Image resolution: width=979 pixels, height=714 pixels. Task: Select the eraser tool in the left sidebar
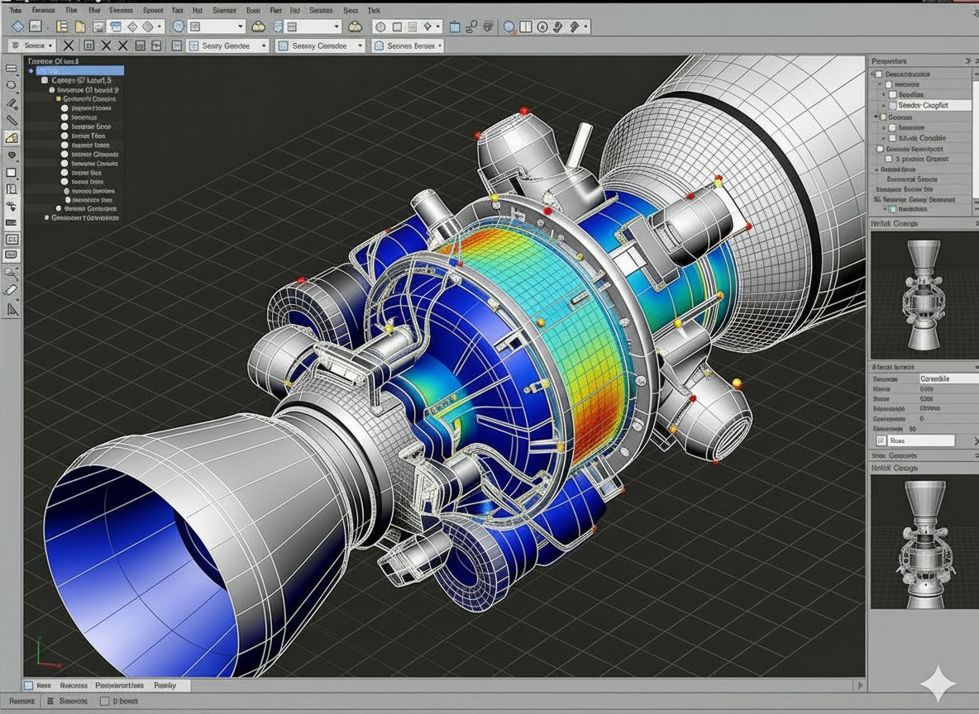(x=12, y=290)
